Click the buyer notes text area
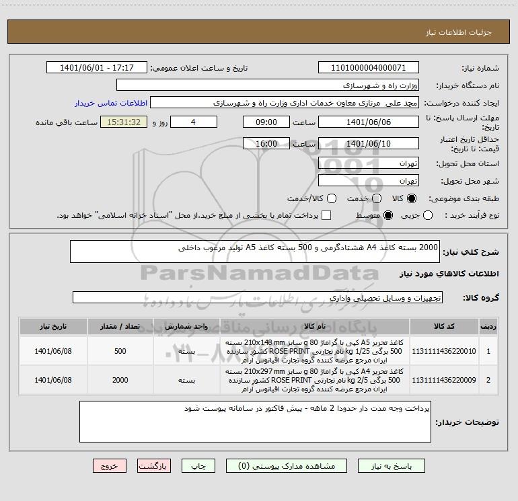This screenshot has height=501, width=518. pyautogui.click(x=255, y=422)
